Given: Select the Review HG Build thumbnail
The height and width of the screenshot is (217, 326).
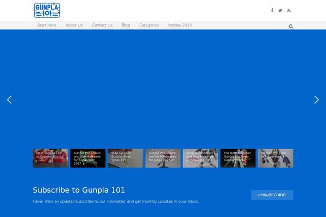Looking at the screenshot, I should coord(275,158).
